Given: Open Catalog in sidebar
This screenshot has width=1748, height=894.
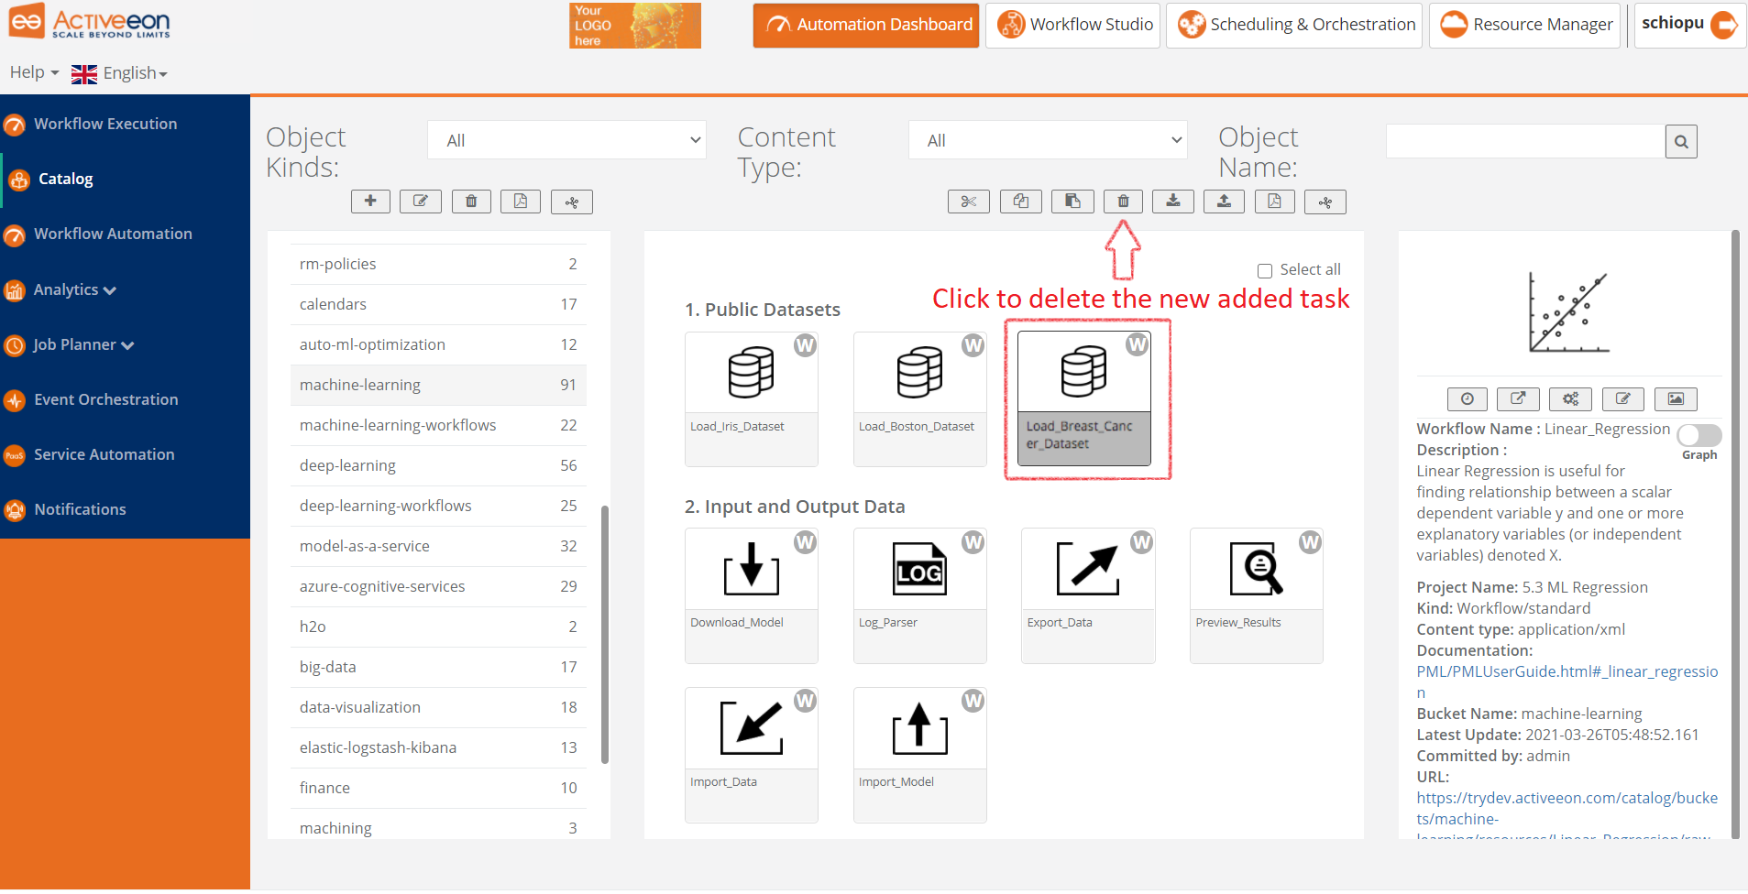Looking at the screenshot, I should 65,179.
